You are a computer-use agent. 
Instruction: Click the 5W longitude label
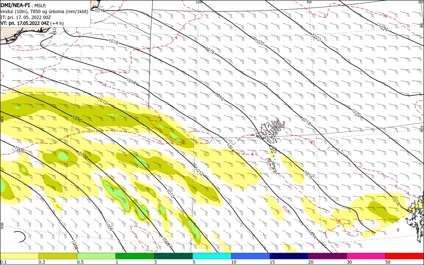pyautogui.click(x=309, y=2)
